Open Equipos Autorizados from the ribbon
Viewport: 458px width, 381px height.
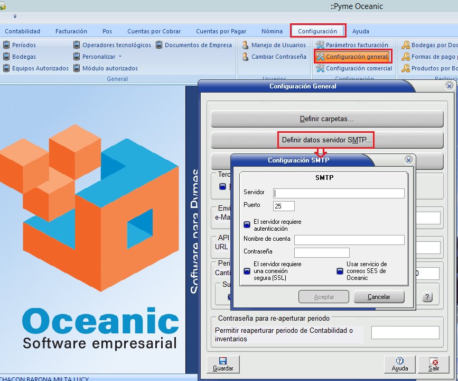7,68
